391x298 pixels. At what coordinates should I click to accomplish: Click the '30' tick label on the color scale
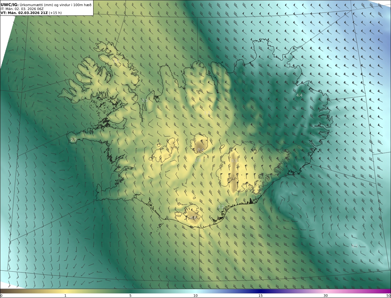tap(326, 296)
